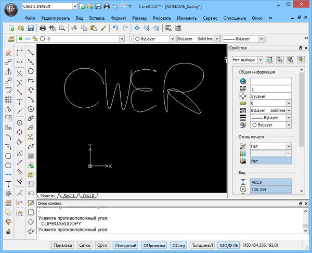
Task: Select the Eraser tool in left toolbar
Action: coord(8,53)
